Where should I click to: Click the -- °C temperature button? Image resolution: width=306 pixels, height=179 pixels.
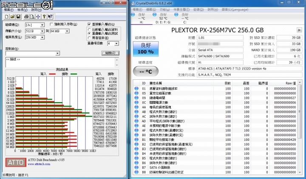pos(146,72)
